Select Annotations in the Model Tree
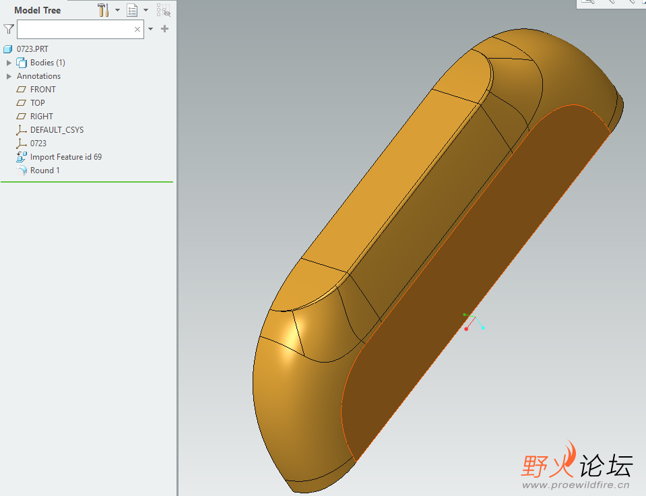The width and height of the screenshot is (646, 496). (x=38, y=76)
